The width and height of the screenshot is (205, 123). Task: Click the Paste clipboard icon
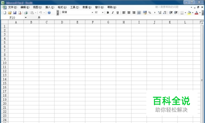pos(32,12)
